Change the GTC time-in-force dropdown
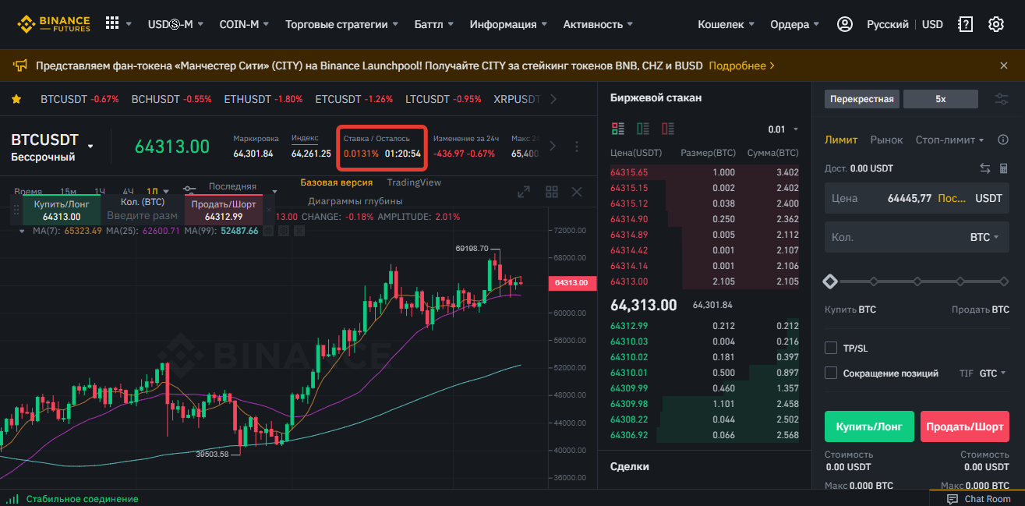Image resolution: width=1025 pixels, height=506 pixels. coord(994,373)
